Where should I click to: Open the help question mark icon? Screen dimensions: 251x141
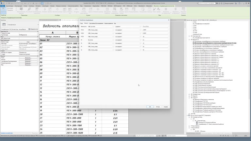tap(240, 3)
